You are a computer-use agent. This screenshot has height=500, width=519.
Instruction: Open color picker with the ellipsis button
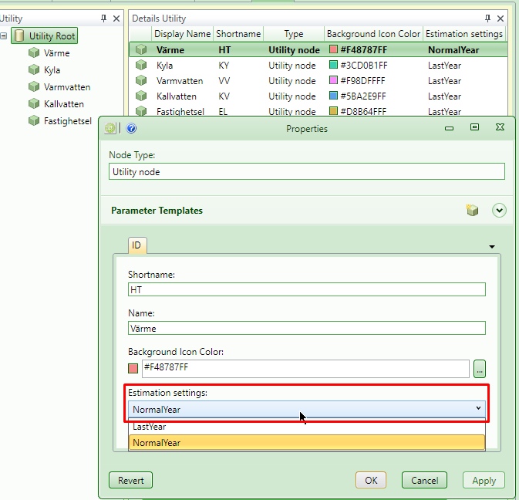coord(480,369)
